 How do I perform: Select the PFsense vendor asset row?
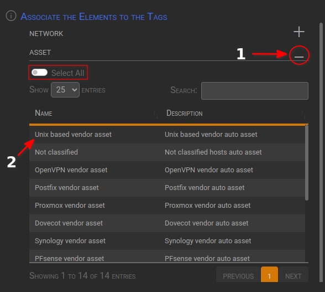167,256
